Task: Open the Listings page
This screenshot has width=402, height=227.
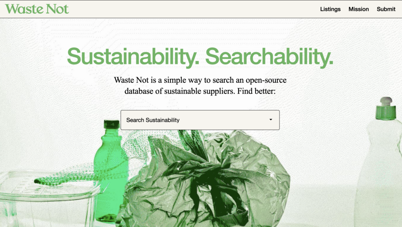Action: pos(330,9)
